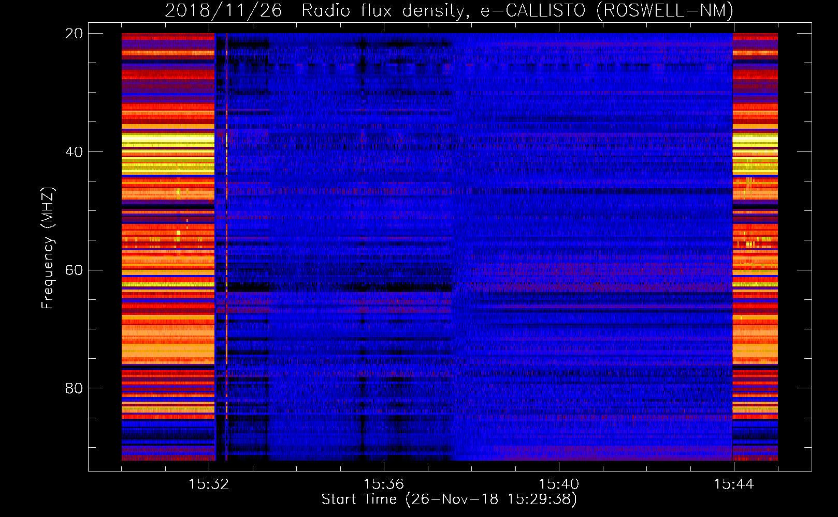Click the frequency tick label '40'

coord(74,152)
